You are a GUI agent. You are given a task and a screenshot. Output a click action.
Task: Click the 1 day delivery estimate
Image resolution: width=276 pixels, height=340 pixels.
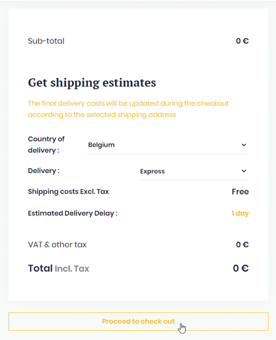[240, 213]
